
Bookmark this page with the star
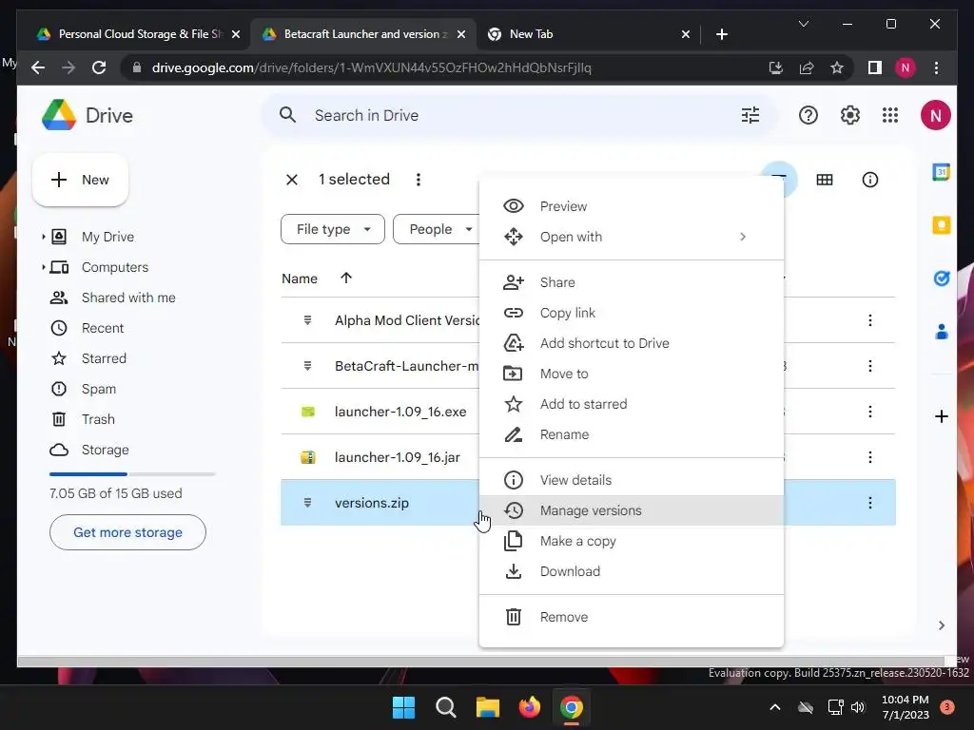(837, 67)
